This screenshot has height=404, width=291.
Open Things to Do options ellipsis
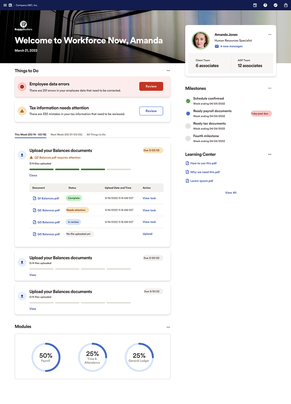coord(168,71)
